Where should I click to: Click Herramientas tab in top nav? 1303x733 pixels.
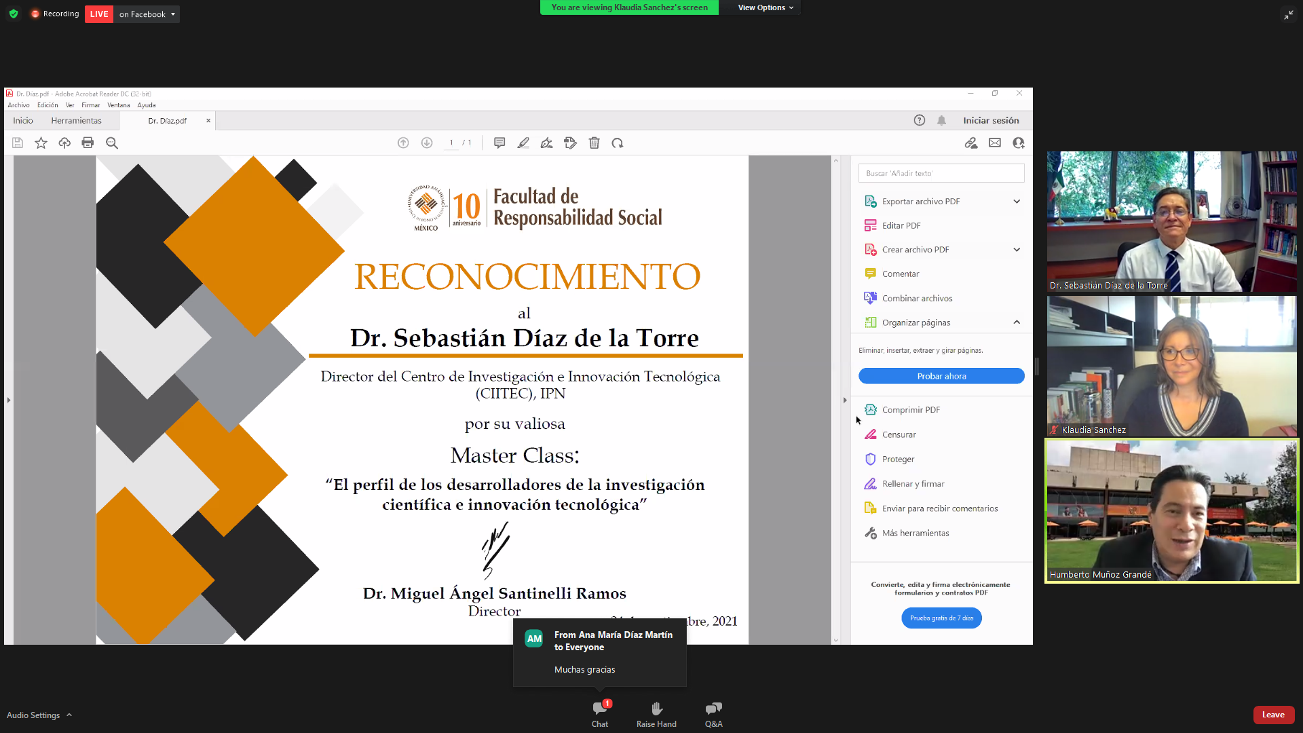[77, 120]
